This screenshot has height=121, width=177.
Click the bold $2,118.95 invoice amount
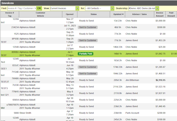coord(159,80)
